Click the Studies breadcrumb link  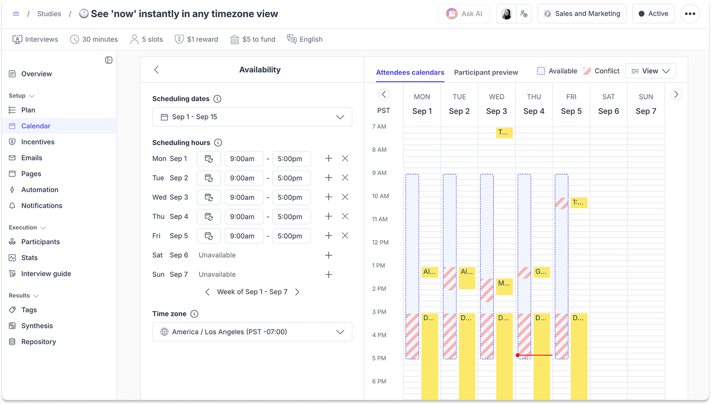pyautogui.click(x=49, y=14)
